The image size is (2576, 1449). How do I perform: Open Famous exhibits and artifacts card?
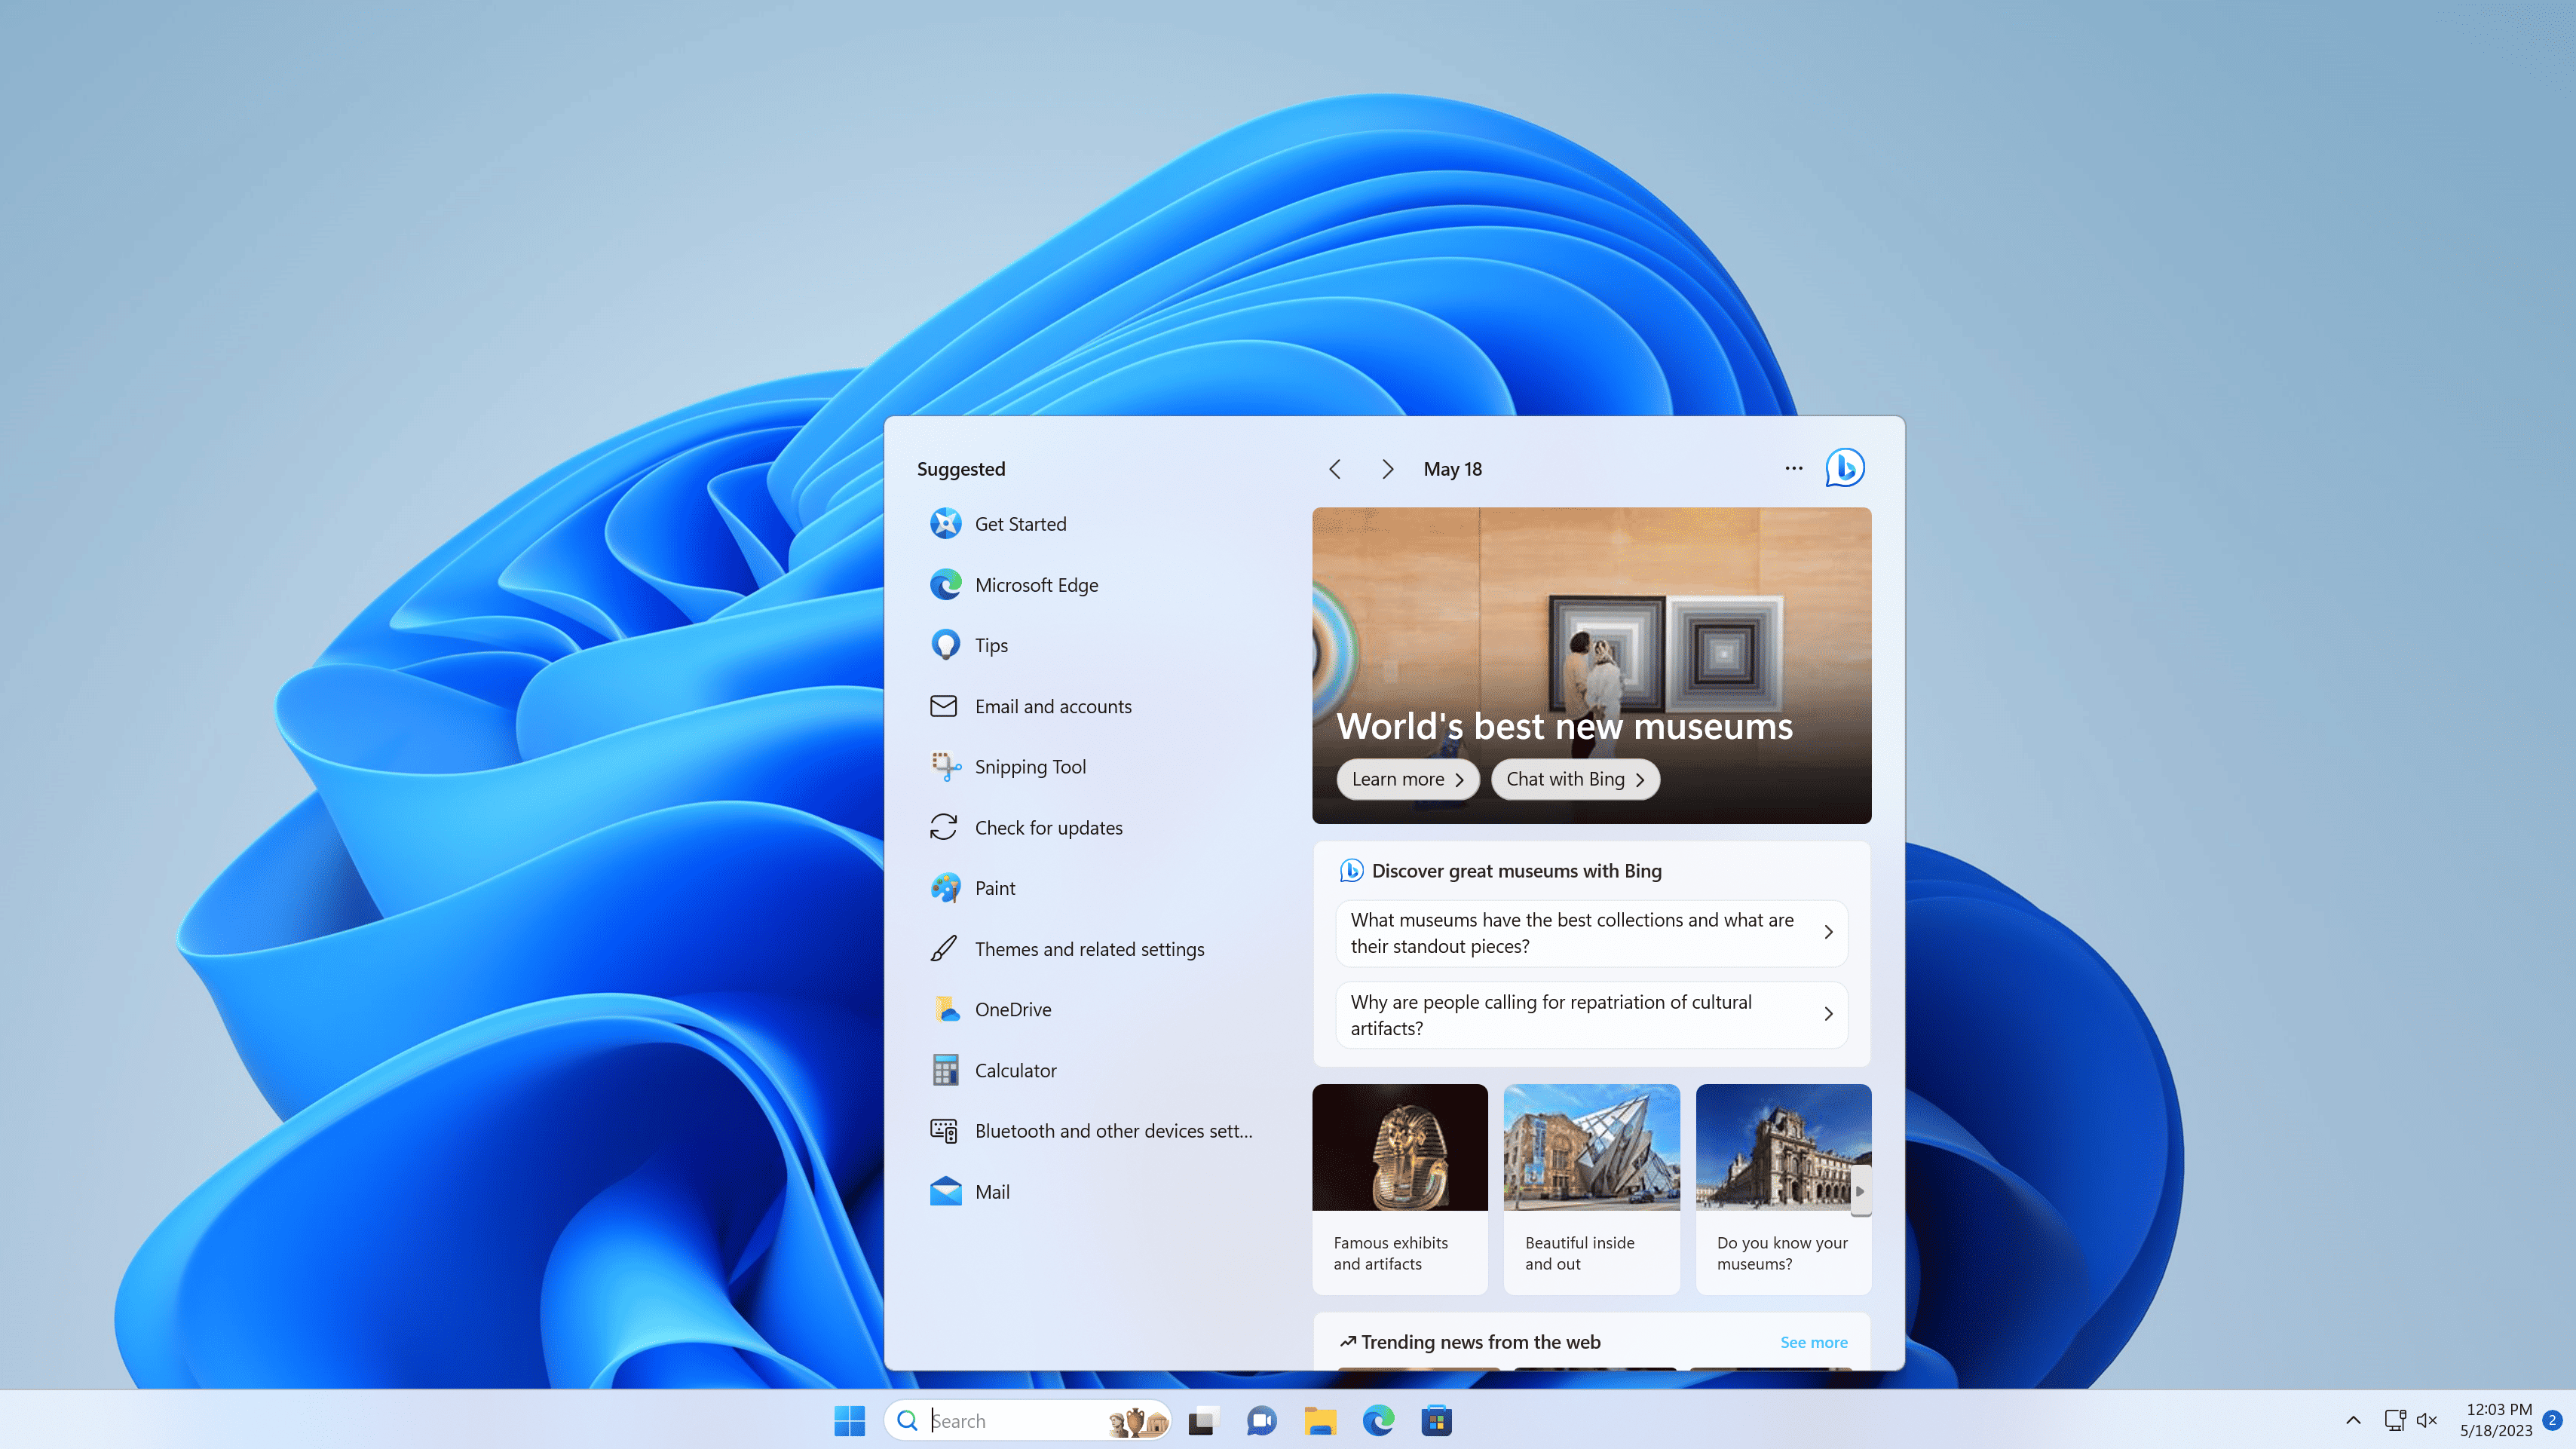[1400, 1189]
